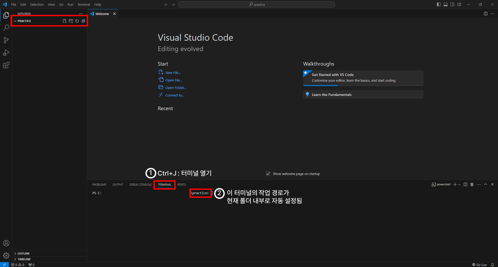Viewport: 498px width, 267px height.
Task: Open terminal panel more actions ellipsis
Action: pos(479,185)
